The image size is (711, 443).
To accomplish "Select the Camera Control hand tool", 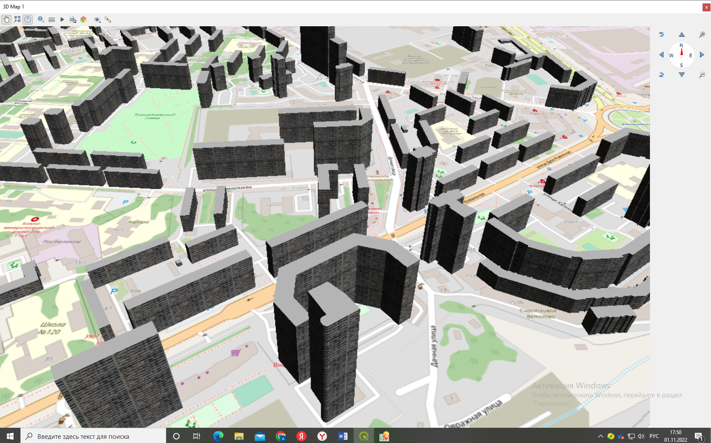I will click(x=6, y=19).
